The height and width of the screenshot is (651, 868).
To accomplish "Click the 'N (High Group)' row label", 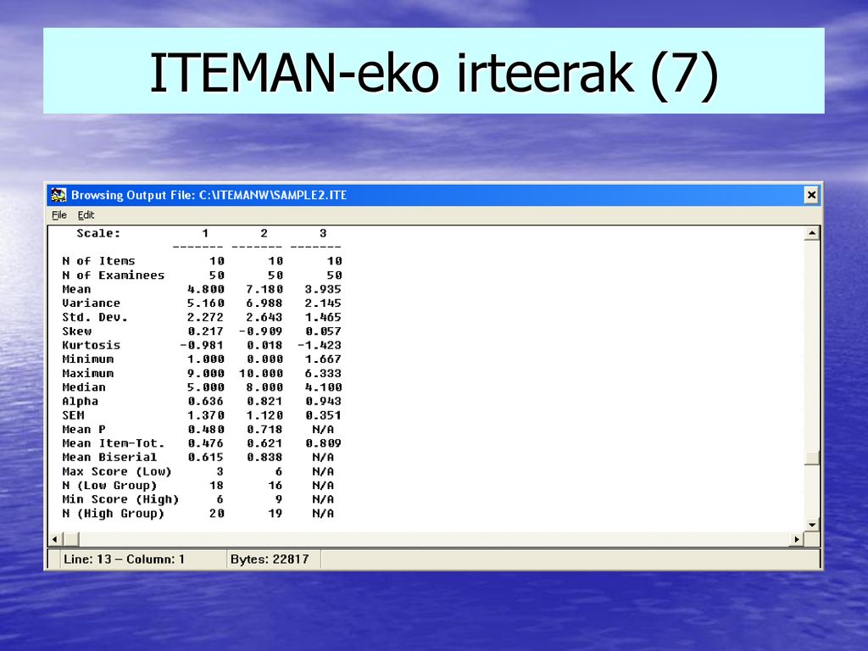I will (114, 514).
